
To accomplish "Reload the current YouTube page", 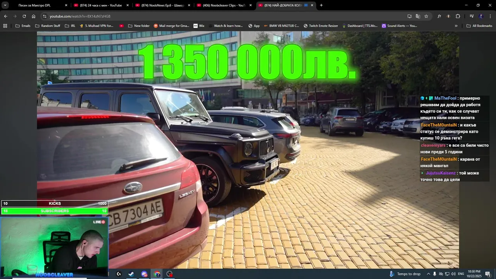I will (24, 16).
